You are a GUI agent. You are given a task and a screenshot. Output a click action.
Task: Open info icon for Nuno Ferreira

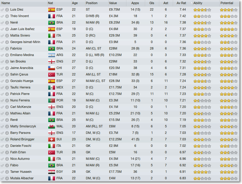7,101
